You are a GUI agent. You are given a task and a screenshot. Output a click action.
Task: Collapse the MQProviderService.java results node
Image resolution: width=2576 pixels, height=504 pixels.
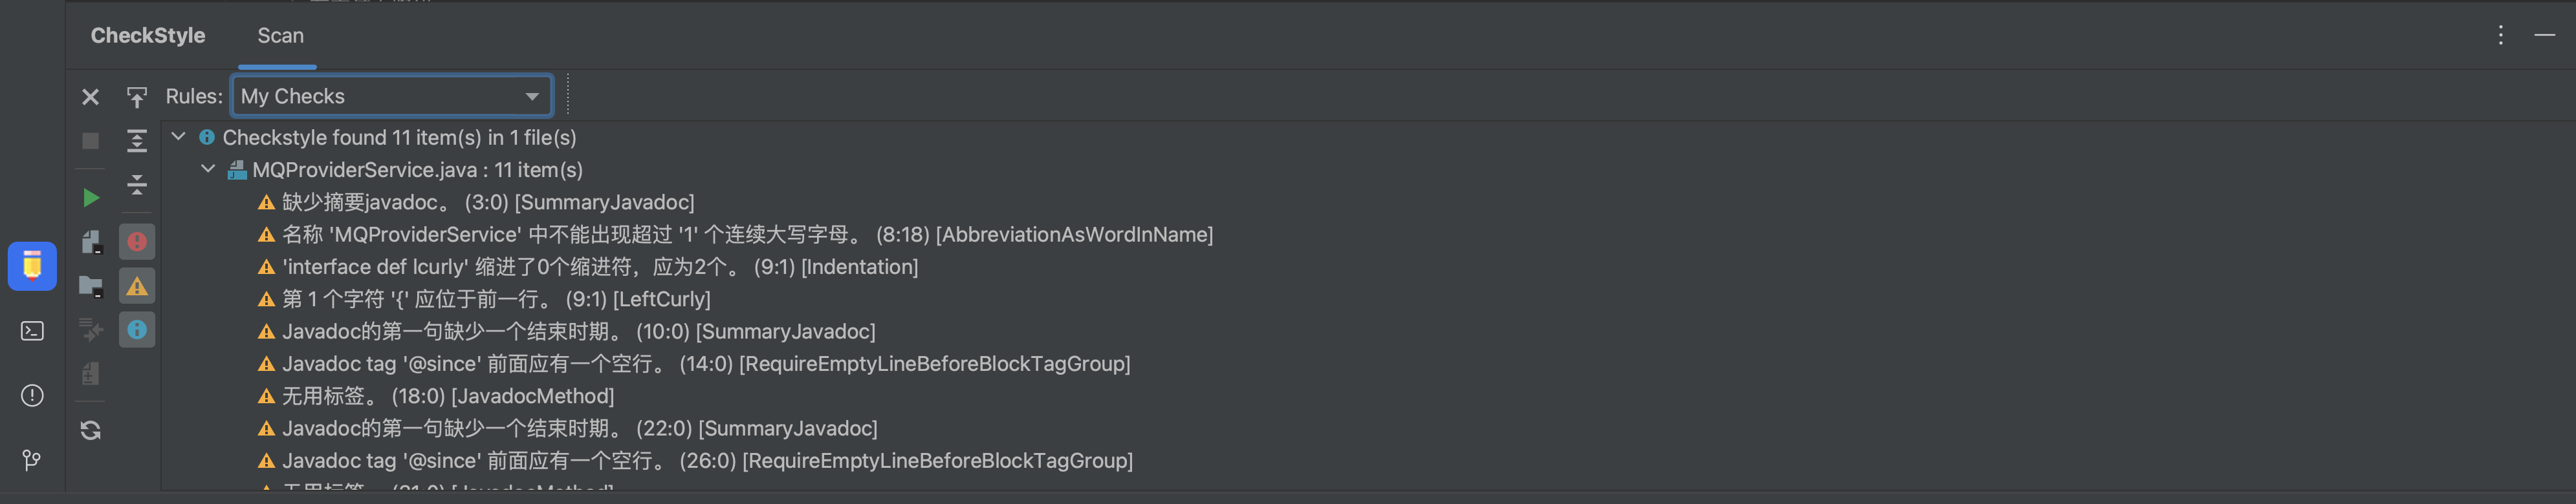tap(208, 169)
